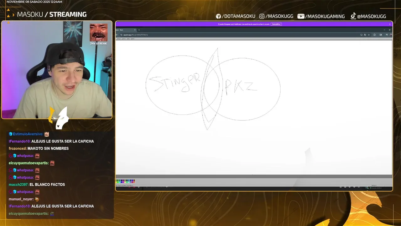Click chat username macch2397
This screenshot has height=226, width=401.
coord(18,185)
